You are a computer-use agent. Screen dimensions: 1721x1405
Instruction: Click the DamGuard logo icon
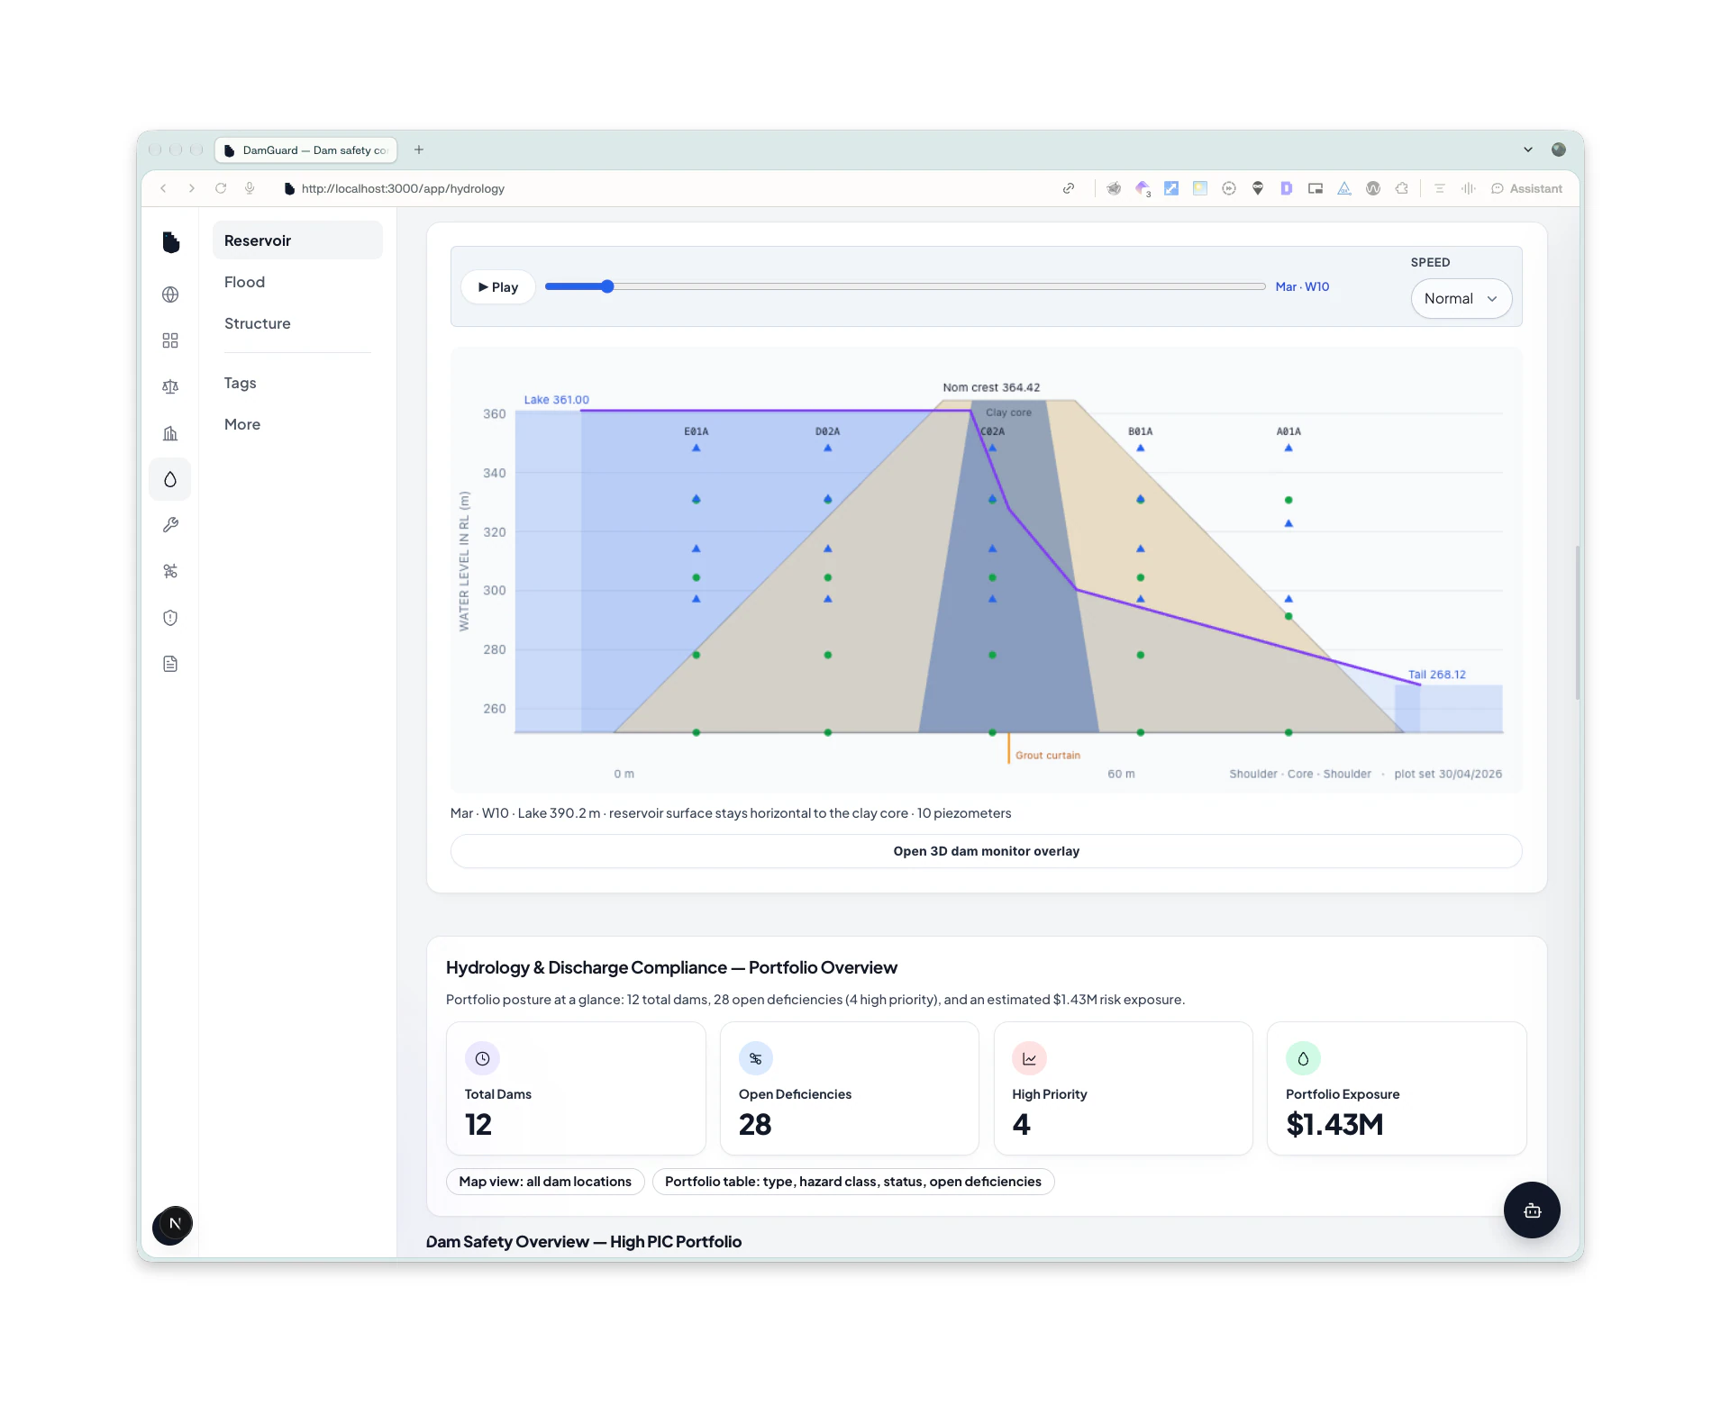(x=171, y=242)
